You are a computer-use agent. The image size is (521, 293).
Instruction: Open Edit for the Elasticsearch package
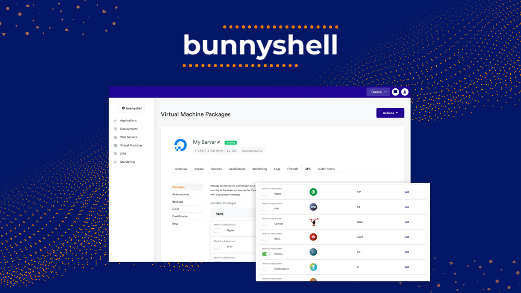[407, 267]
